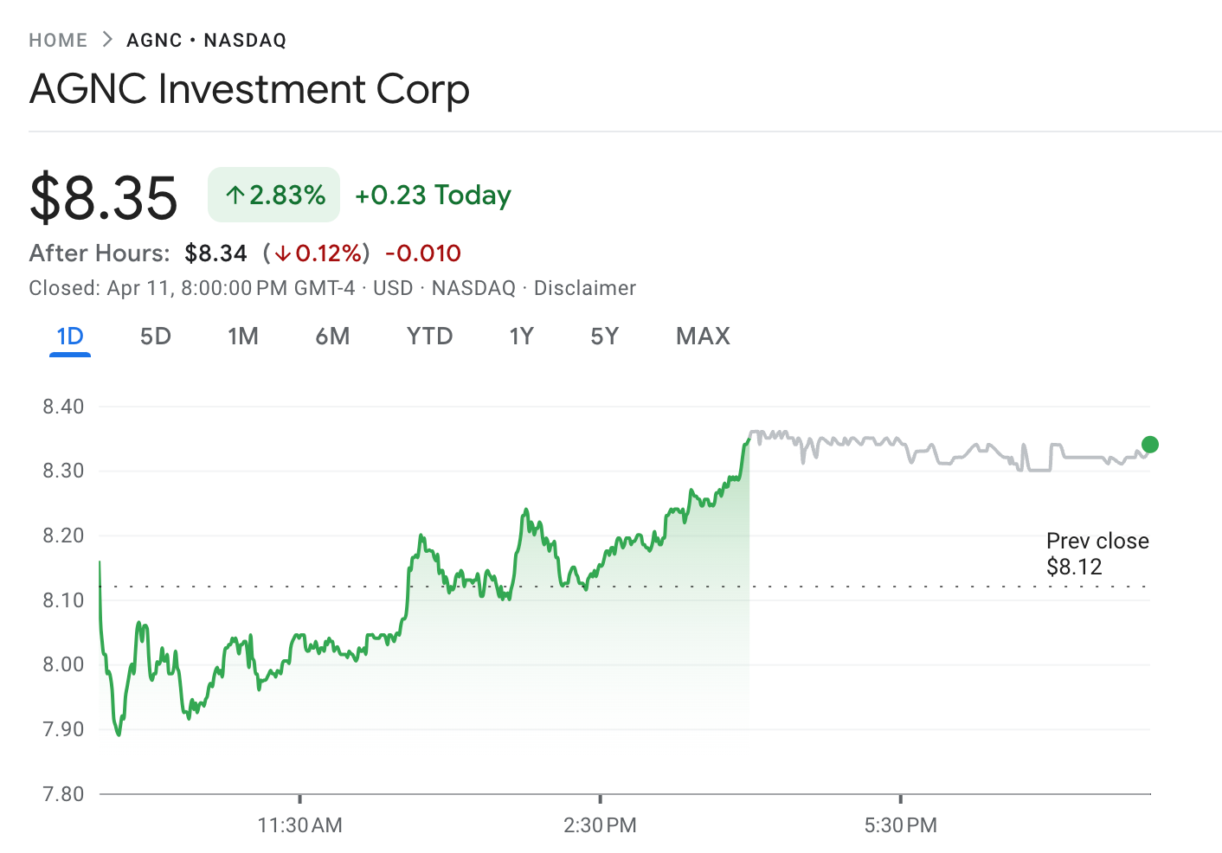The image size is (1222, 853).
Task: Click the 8.40 y-axis label
Action: [63, 407]
